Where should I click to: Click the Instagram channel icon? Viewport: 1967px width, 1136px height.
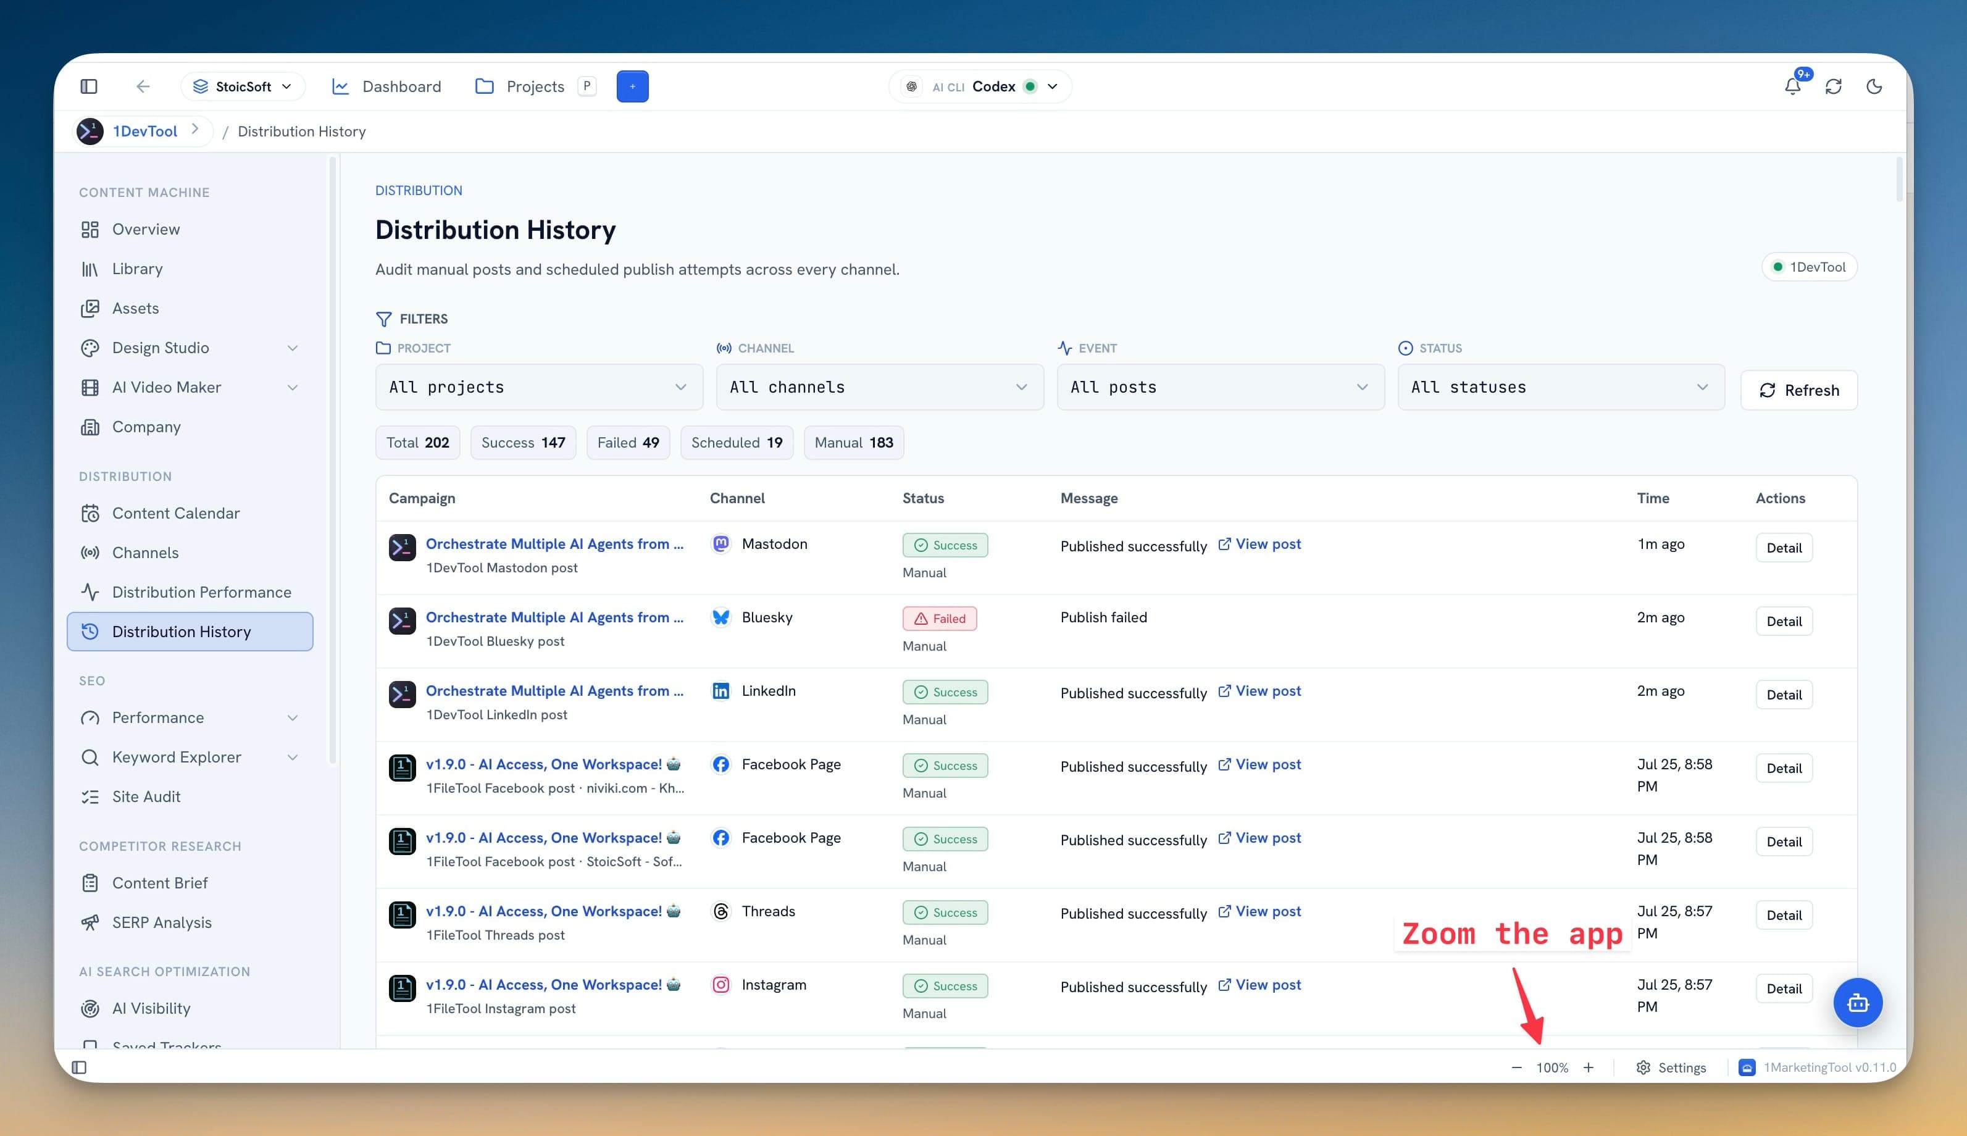coord(721,985)
